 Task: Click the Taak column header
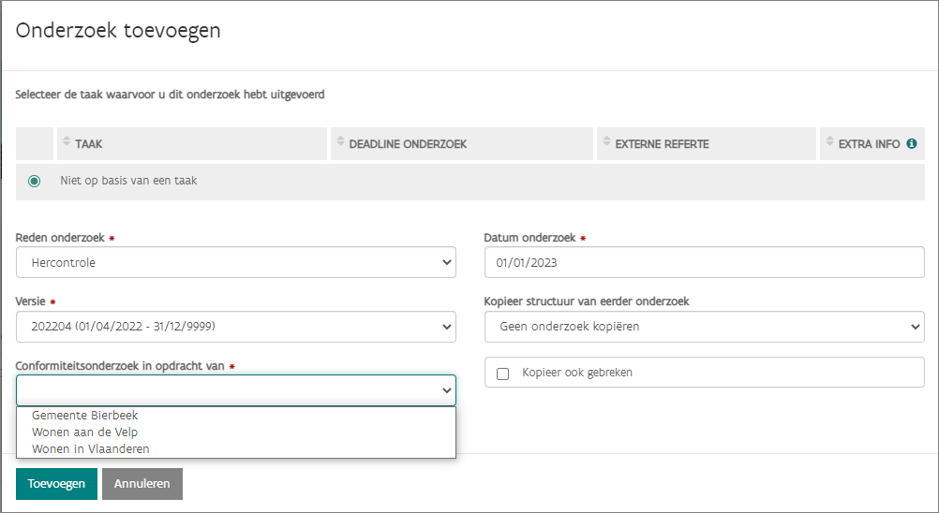89,144
